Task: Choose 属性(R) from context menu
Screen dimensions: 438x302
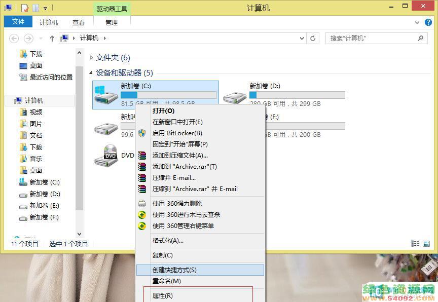Action: pos(200,295)
